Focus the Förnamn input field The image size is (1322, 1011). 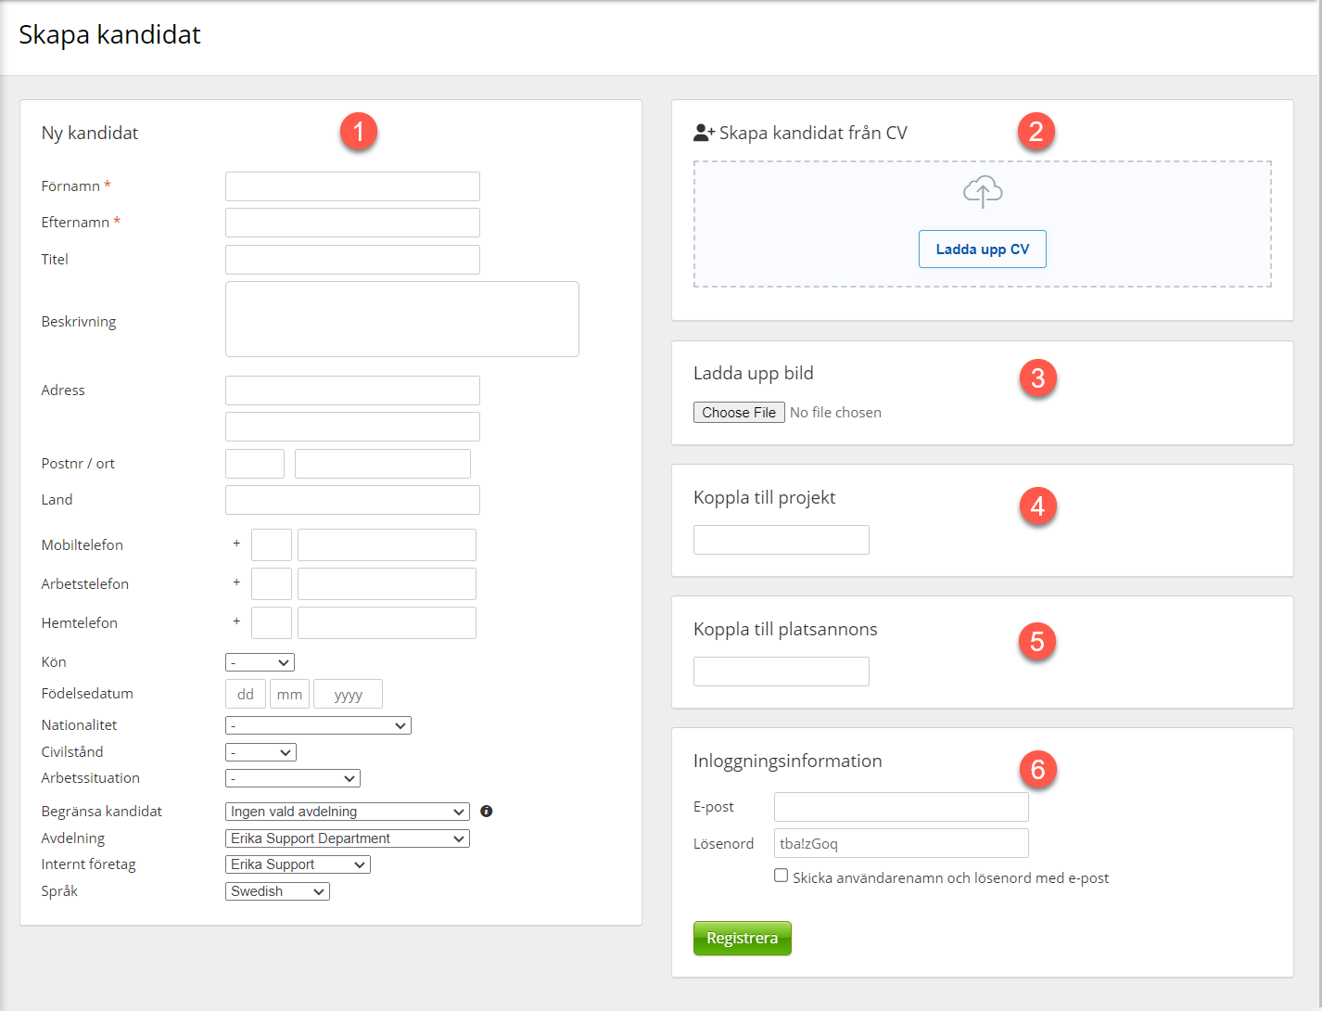click(352, 186)
